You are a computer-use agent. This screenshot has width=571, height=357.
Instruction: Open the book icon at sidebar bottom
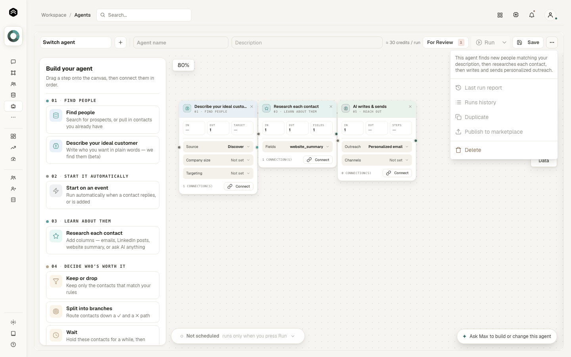tap(13, 333)
